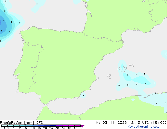Click the 0.5–1 mm legend swatch
This screenshot has height=129, width=167.
pos(11,126)
